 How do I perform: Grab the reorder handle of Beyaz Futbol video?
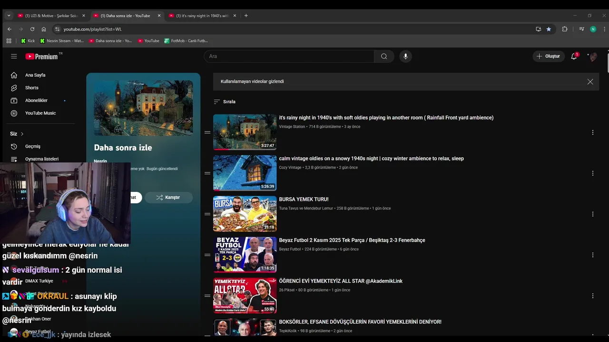tap(207, 255)
